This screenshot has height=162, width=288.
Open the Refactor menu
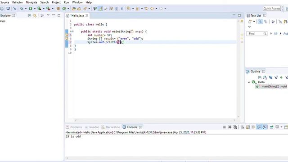18,2
